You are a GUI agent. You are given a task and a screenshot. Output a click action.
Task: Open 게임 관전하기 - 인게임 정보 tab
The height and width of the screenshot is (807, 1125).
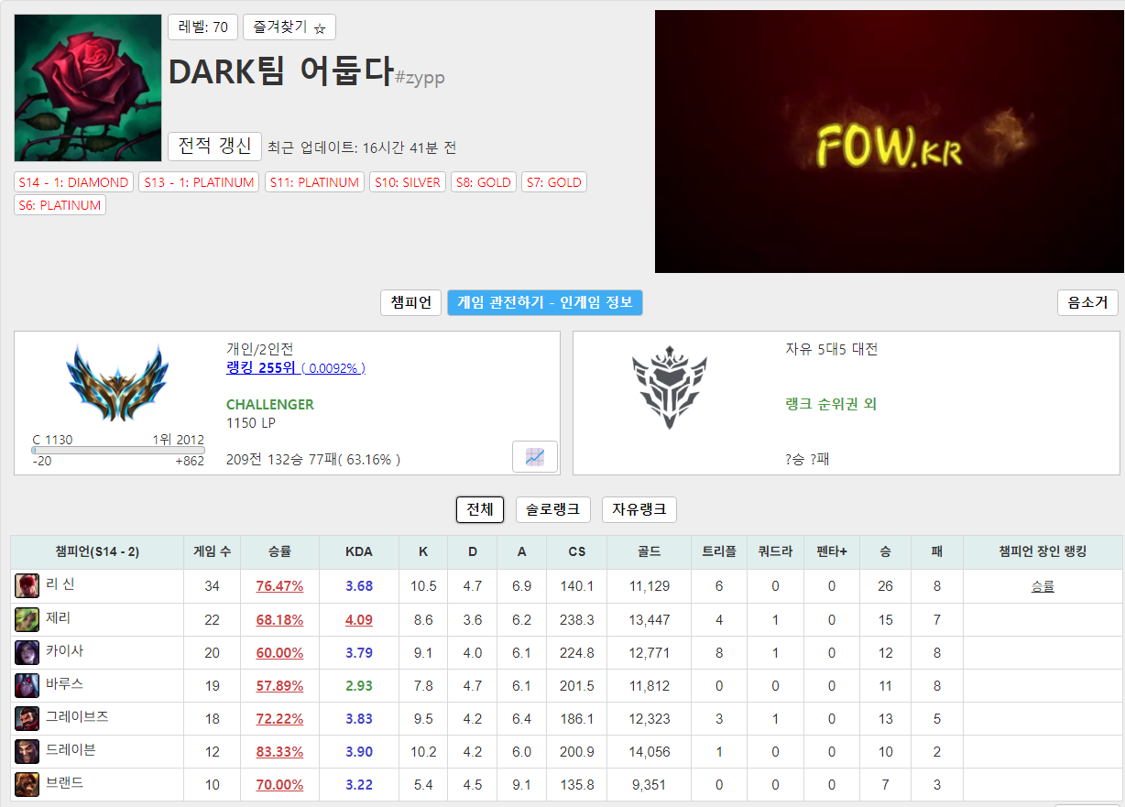pyautogui.click(x=545, y=302)
